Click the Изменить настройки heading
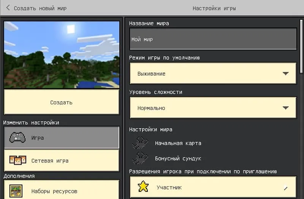The image size is (304, 199). (x=31, y=123)
